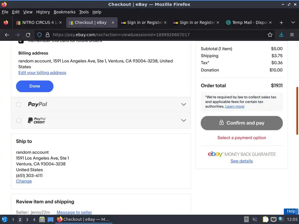The width and height of the screenshot is (299, 224).
Task: Expand the PayPal option chevron
Action: point(184,104)
